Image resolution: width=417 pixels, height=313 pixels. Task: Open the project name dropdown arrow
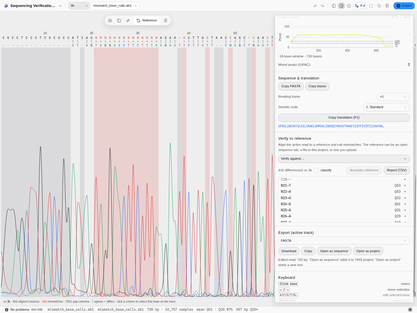[60, 6]
